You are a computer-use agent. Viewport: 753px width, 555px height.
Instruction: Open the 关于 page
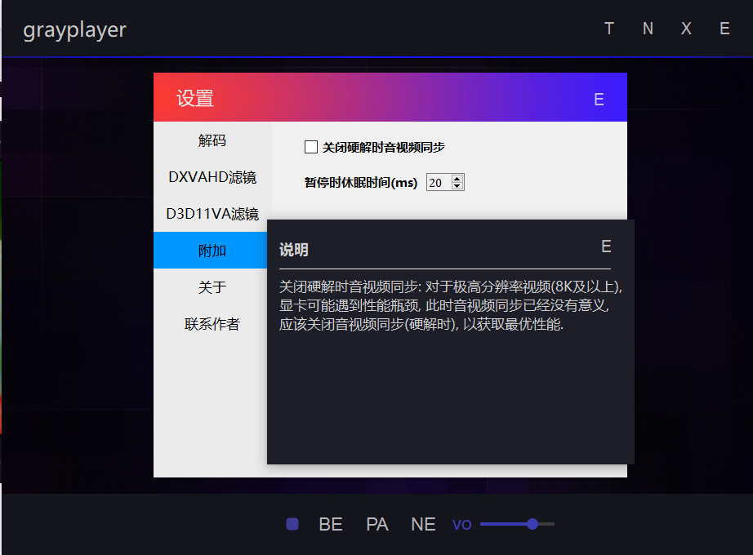coord(212,287)
